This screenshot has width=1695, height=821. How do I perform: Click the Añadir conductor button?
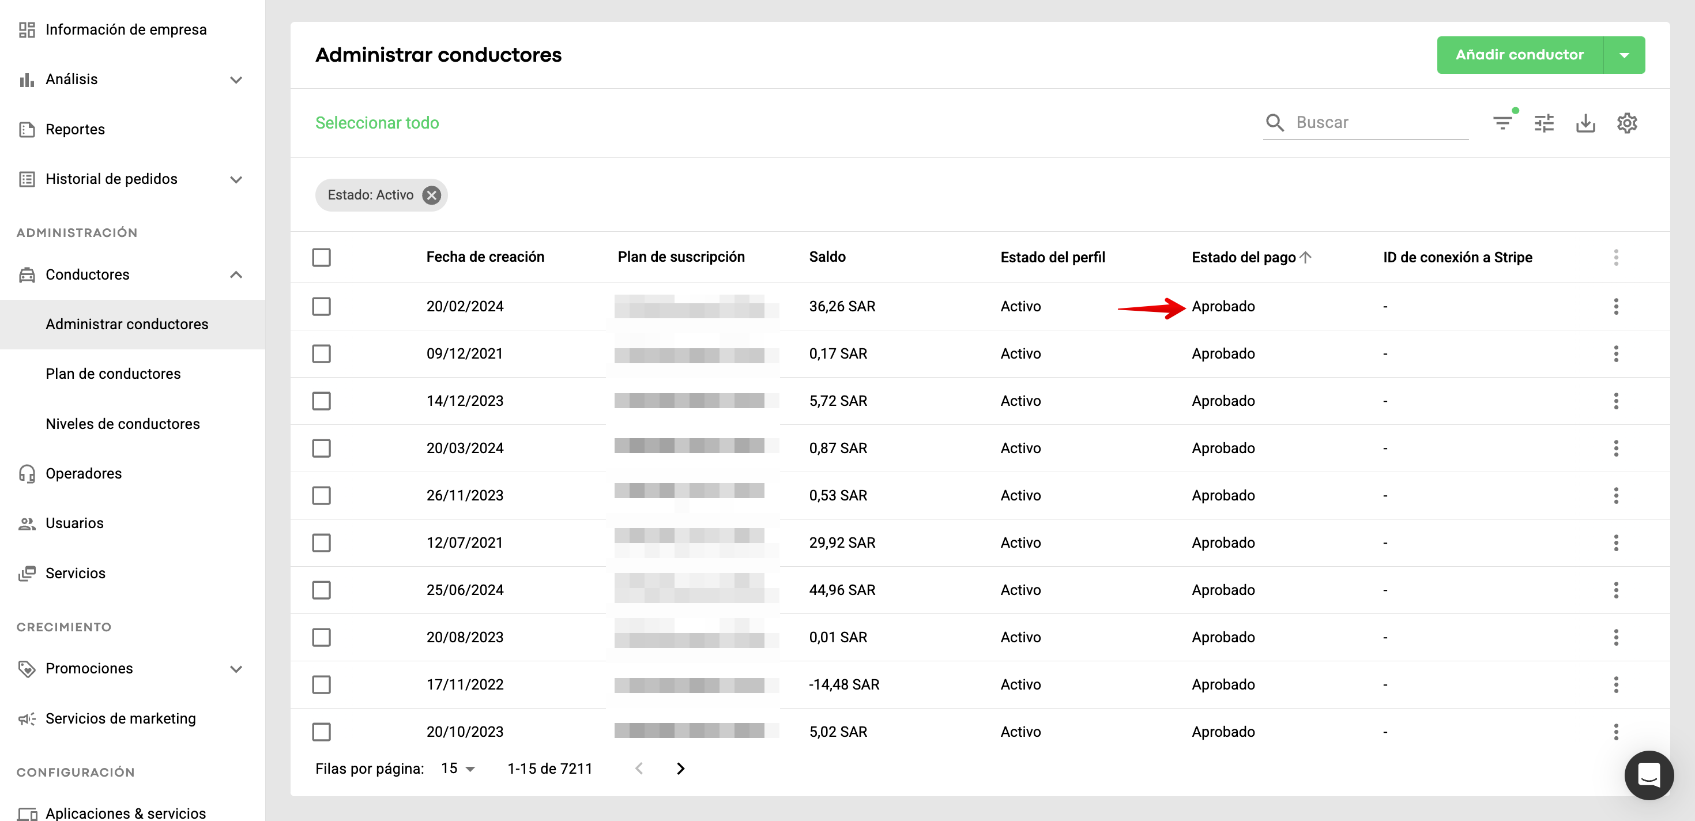click(x=1519, y=55)
